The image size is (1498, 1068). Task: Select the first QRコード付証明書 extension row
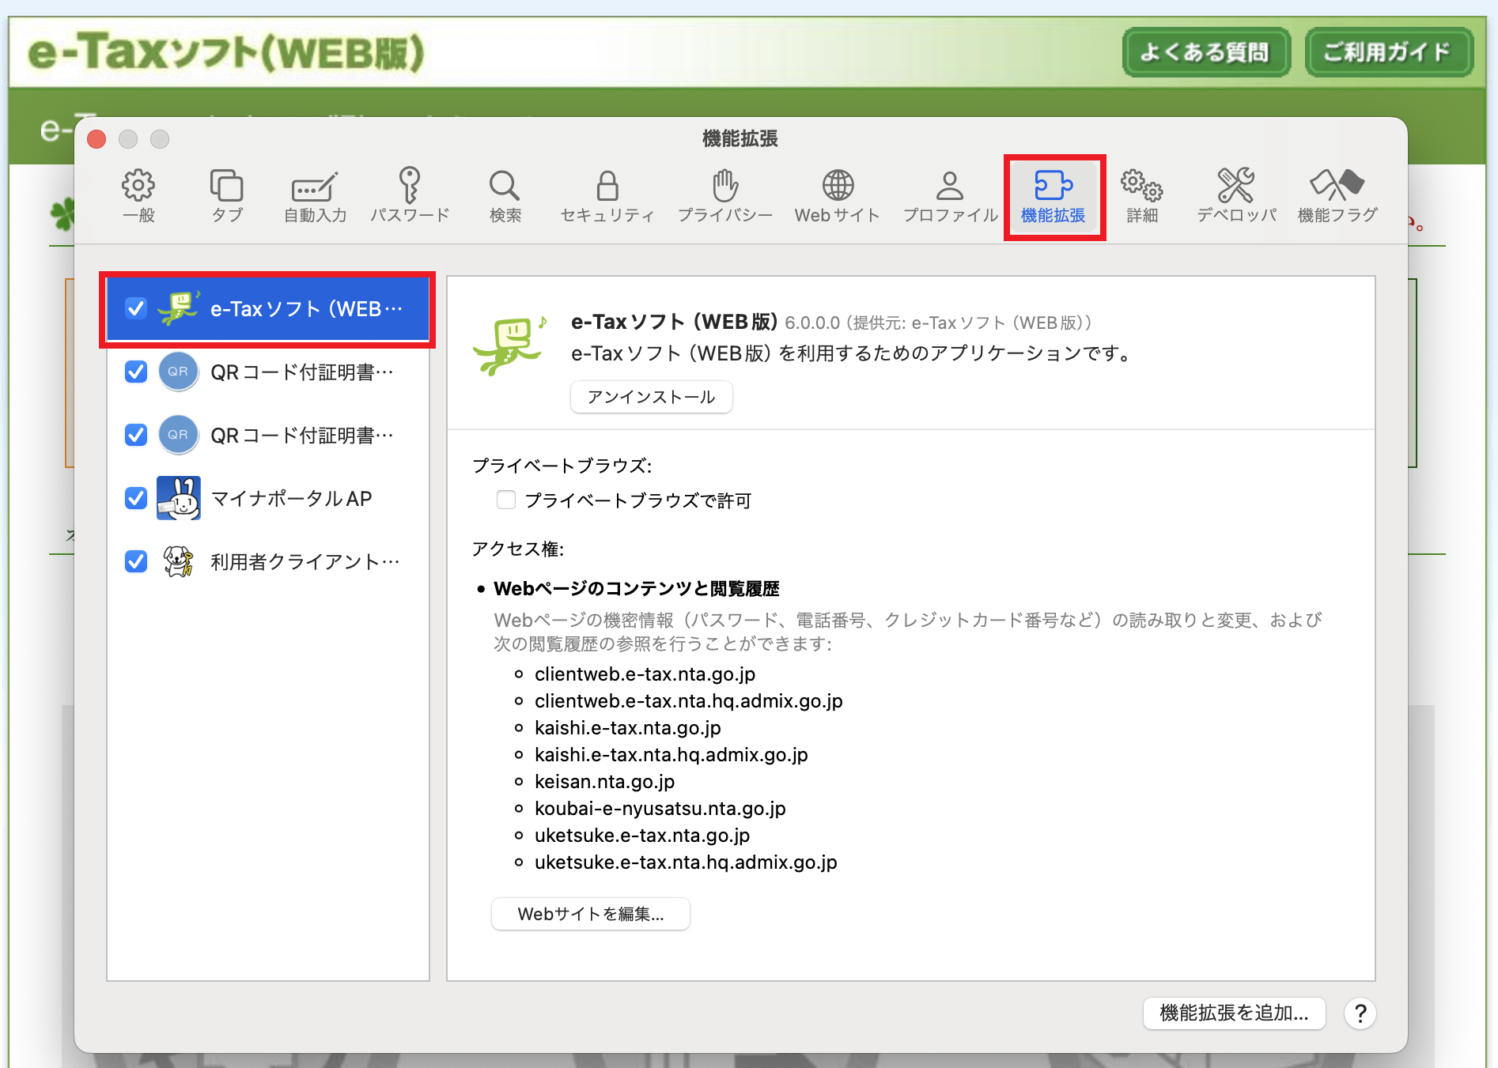coord(268,372)
